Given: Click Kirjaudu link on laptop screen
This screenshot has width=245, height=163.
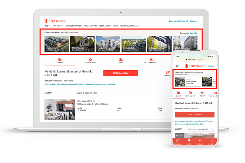Looking at the screenshot, I should [x=194, y=21].
